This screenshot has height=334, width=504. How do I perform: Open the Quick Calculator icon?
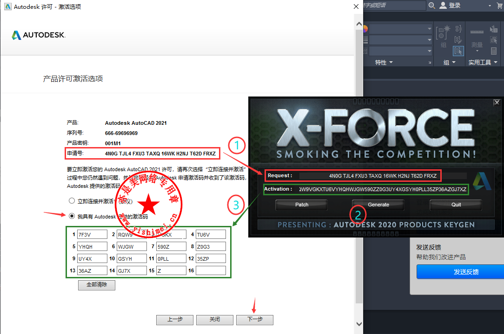tap(494, 51)
